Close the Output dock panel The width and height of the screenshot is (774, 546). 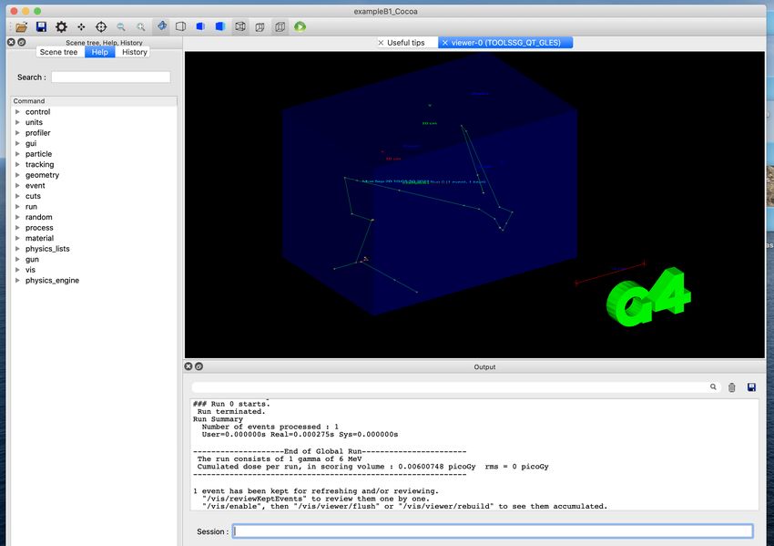point(188,366)
